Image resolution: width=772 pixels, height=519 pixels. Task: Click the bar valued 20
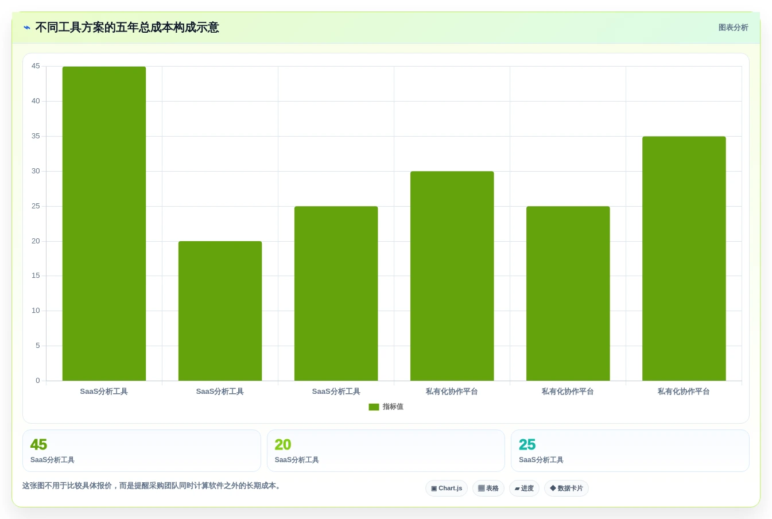pyautogui.click(x=220, y=311)
